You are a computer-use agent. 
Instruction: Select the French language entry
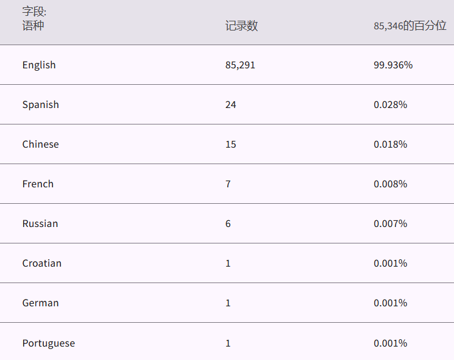(38, 184)
